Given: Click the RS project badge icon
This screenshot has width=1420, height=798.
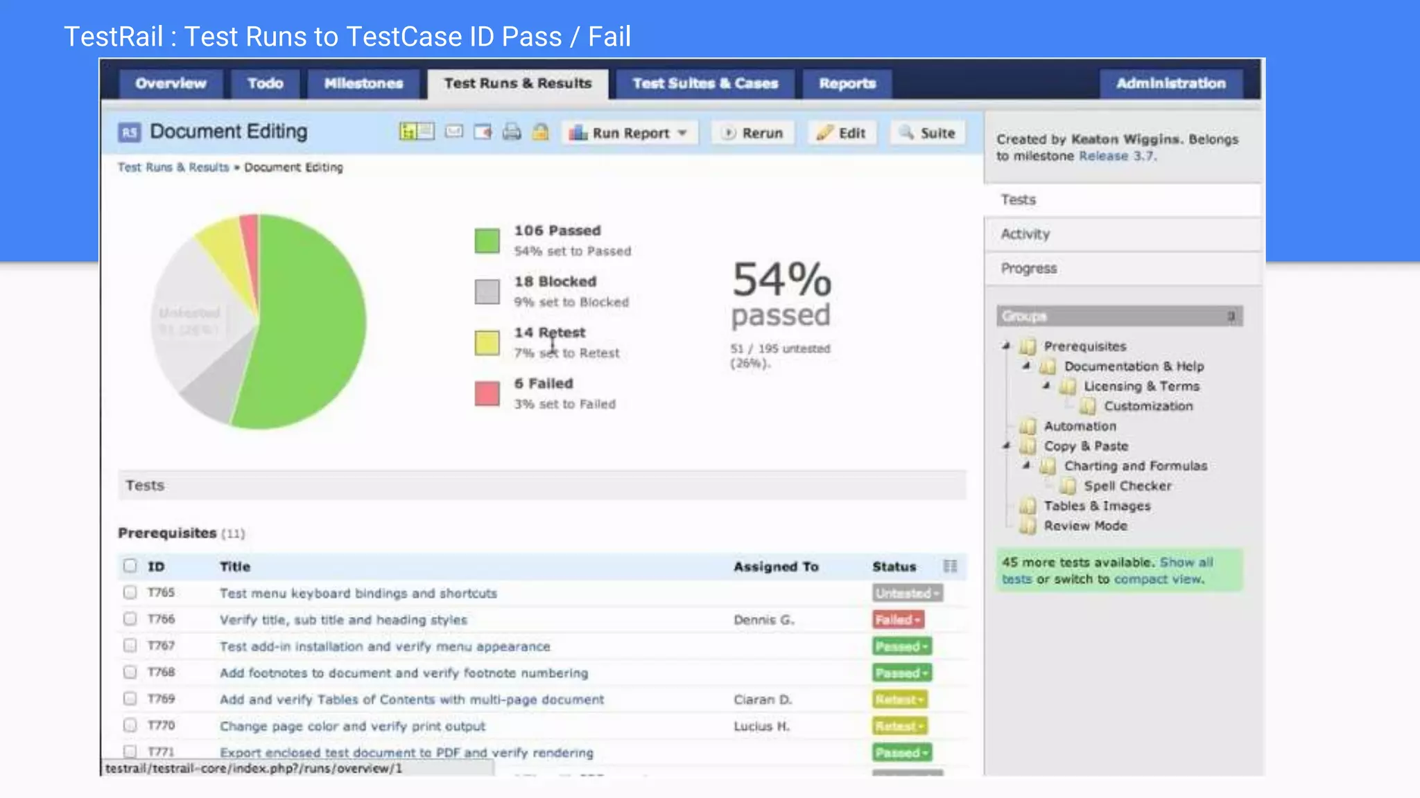Looking at the screenshot, I should (x=130, y=132).
